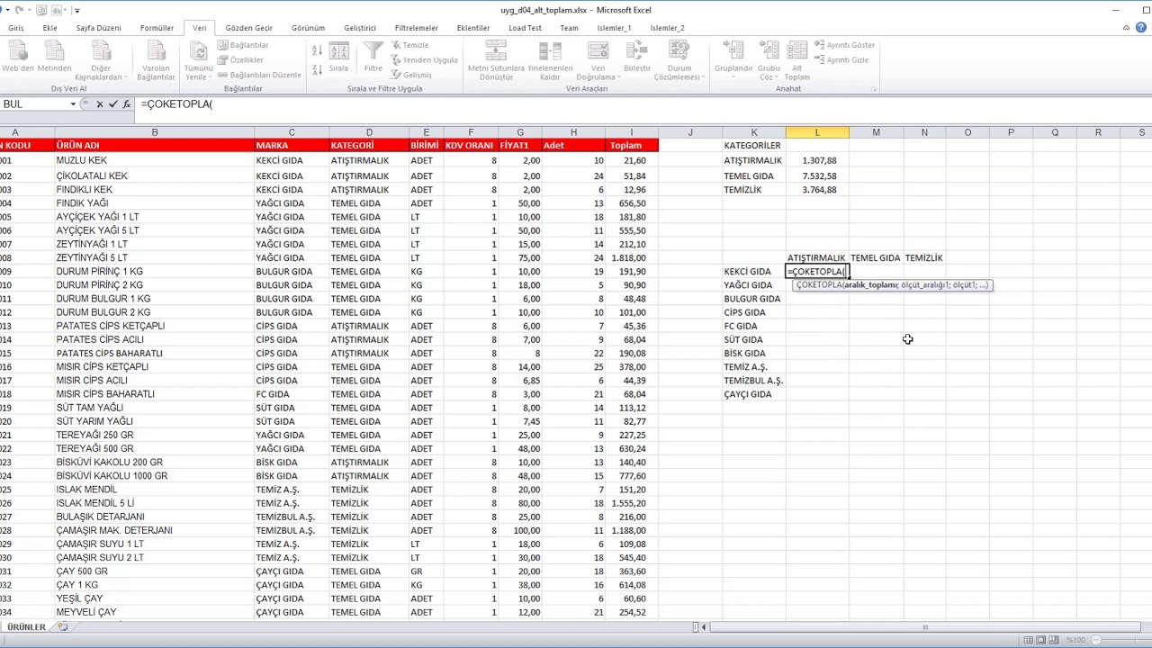
Task: Select the YAĞCI GIDA cell in column K
Action: click(x=754, y=285)
